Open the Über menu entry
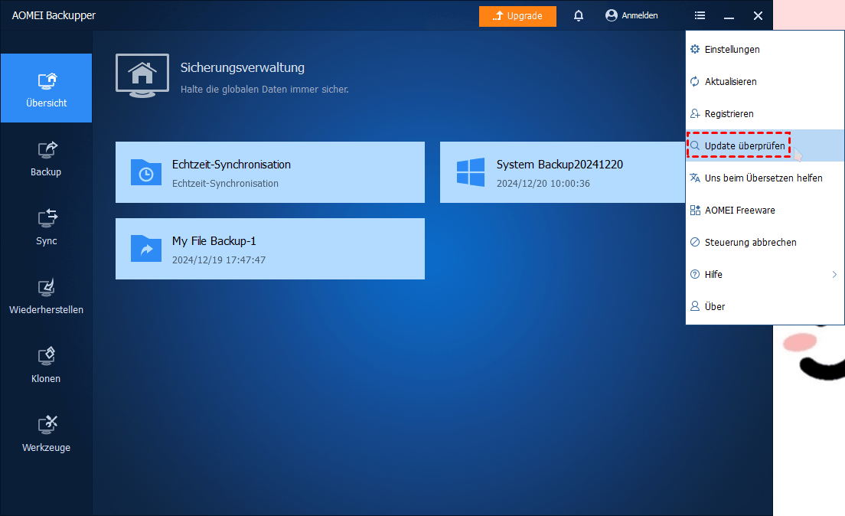 765,306
